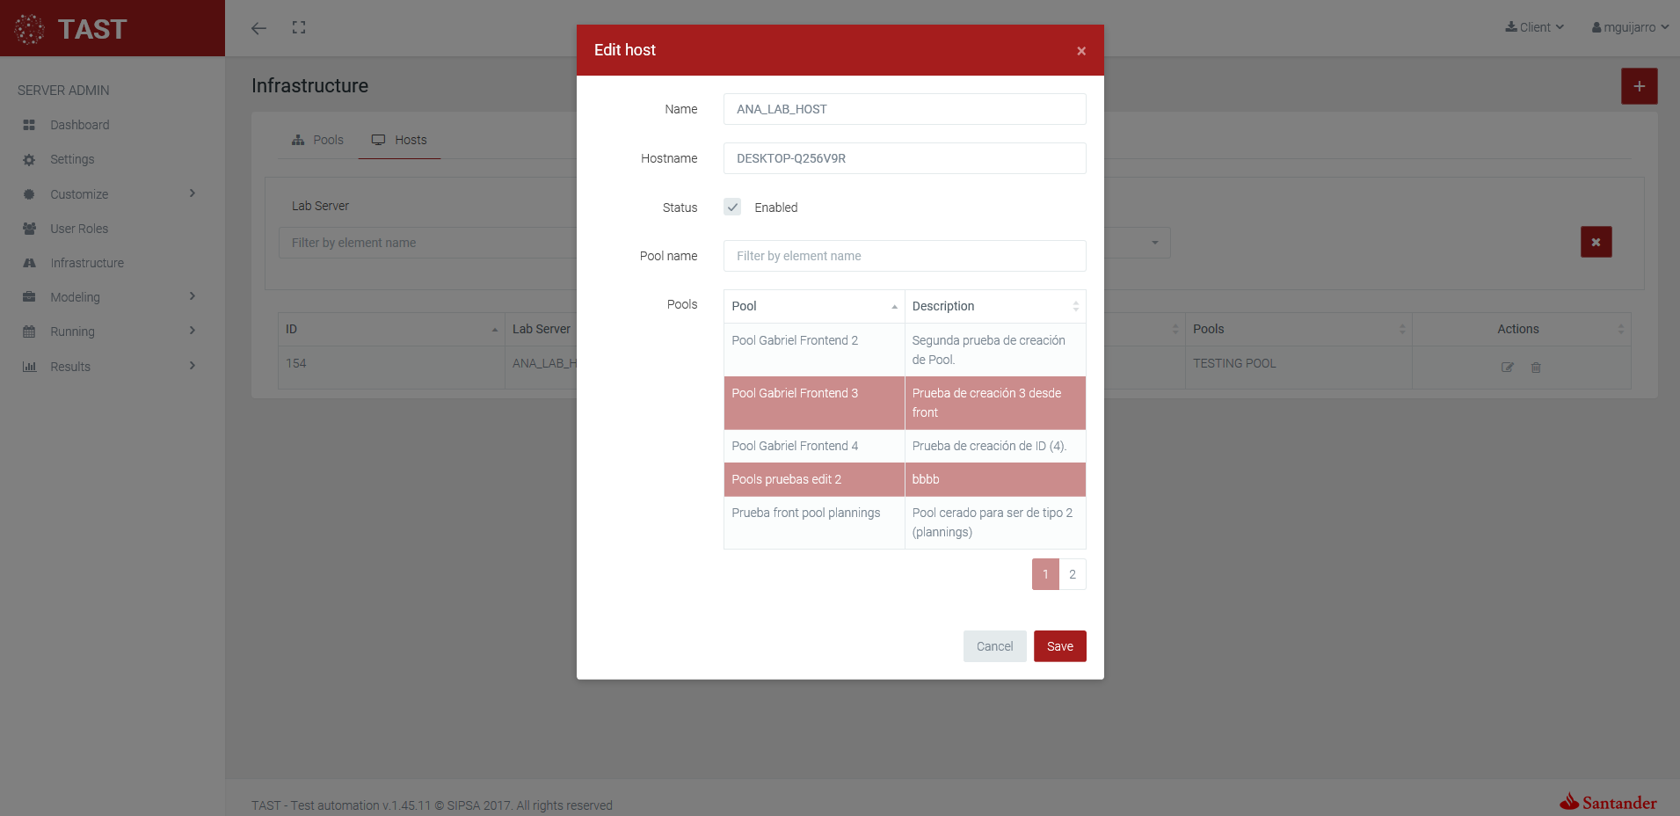Expand the Customize sidebar menu
1680x816 pixels.
point(109,194)
